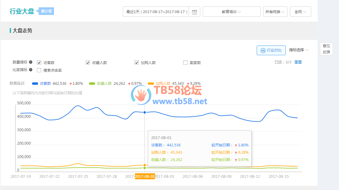Click the orange 加购人数 data point marker
This screenshot has width=339, height=190.
145,165
